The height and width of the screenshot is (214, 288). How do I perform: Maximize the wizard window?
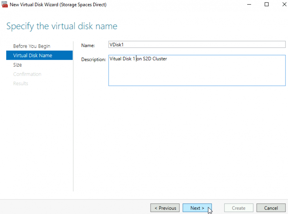pyautogui.click(x=266, y=4)
